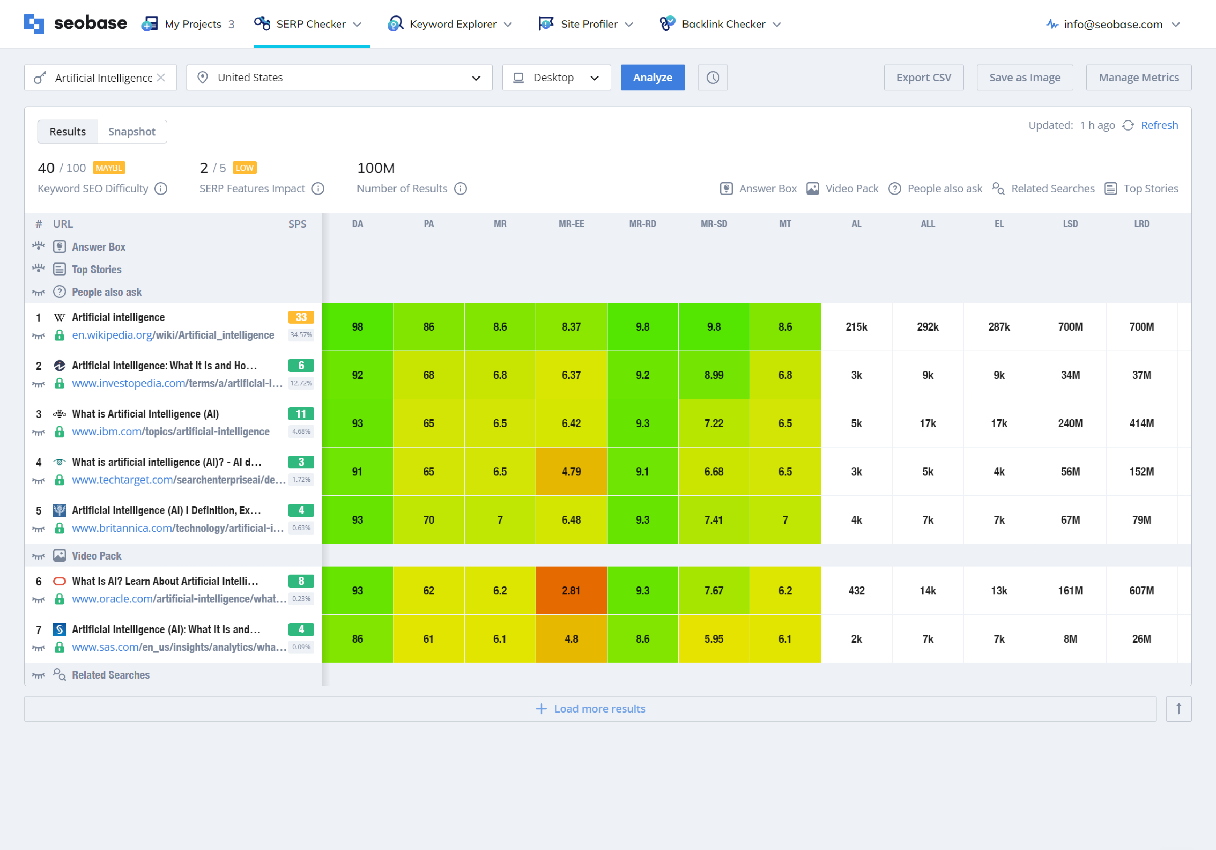Open the United States location dropdown

(x=339, y=77)
